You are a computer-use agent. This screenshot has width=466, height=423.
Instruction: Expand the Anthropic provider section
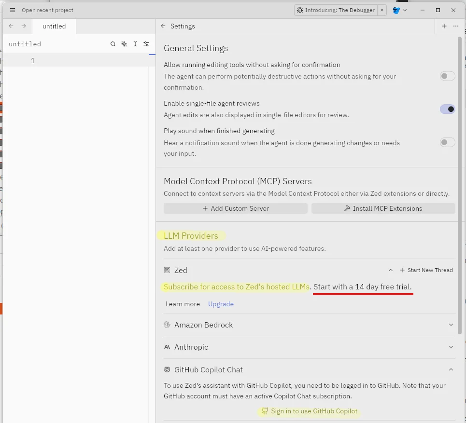(451, 347)
